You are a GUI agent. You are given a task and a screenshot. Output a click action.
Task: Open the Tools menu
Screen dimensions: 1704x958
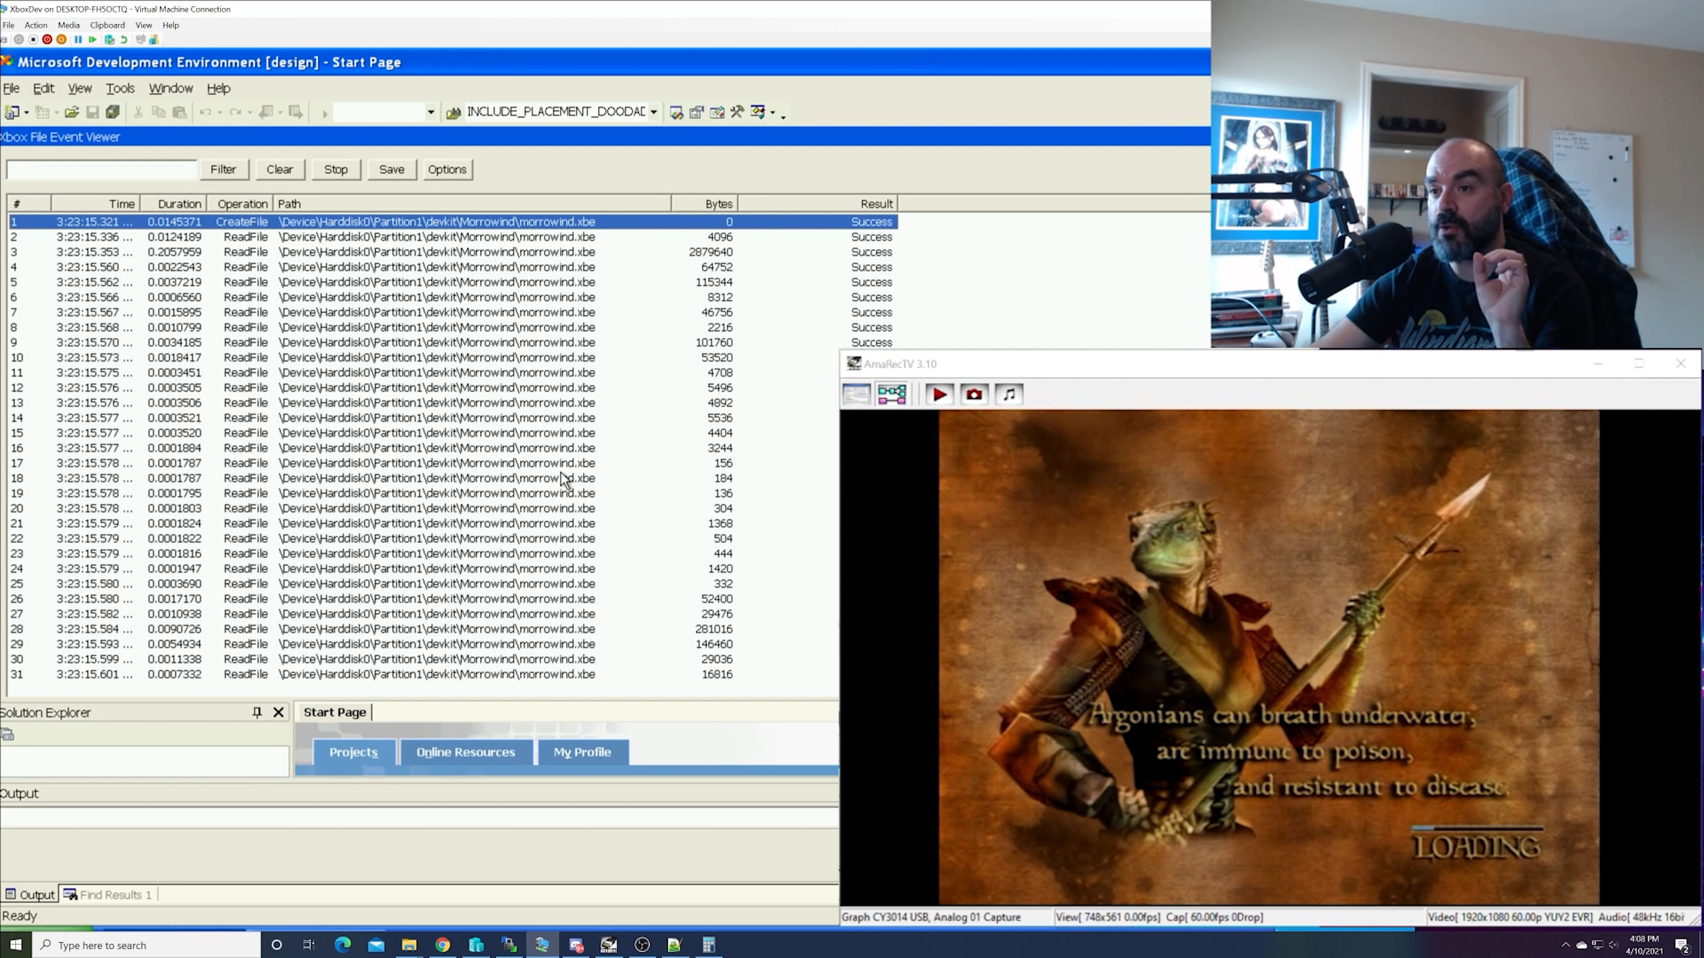120,88
